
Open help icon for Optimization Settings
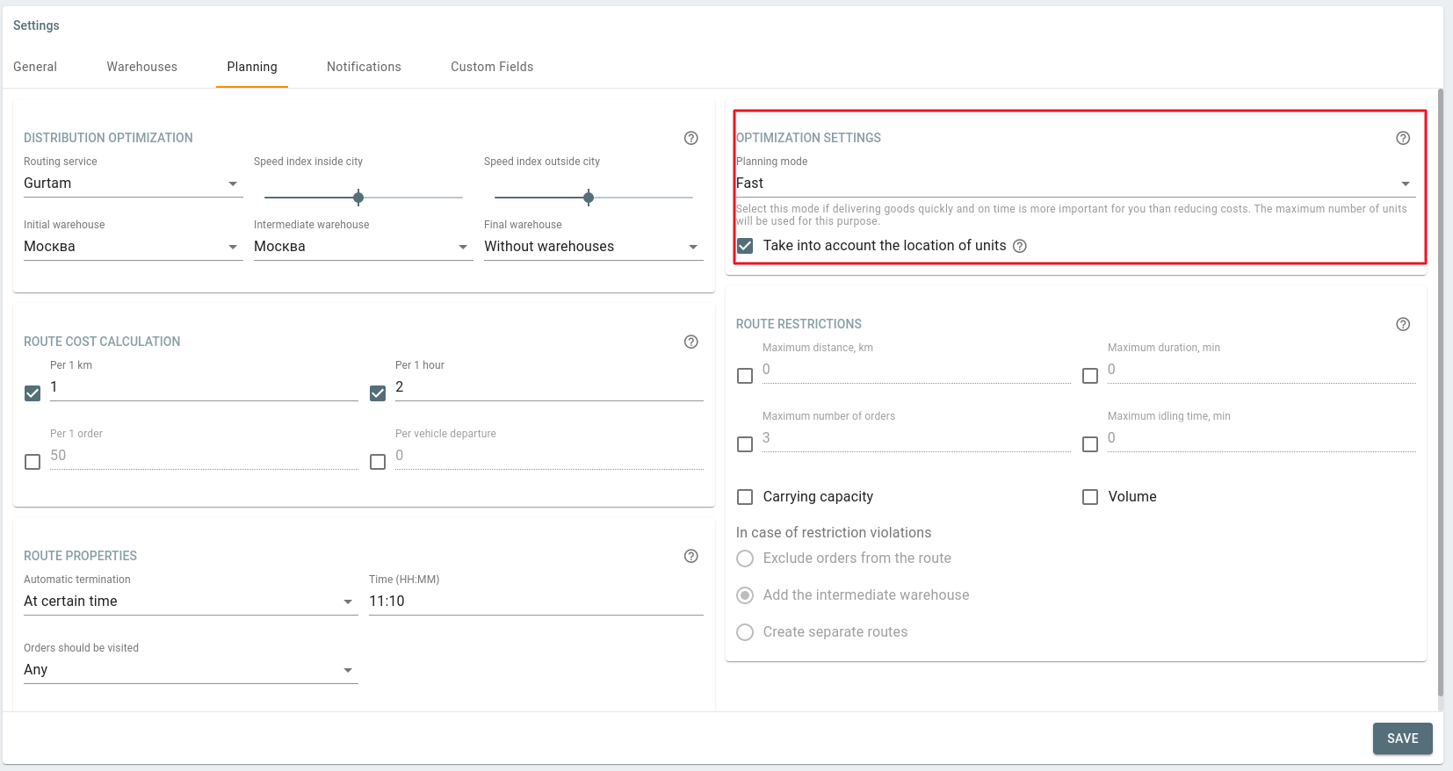pyautogui.click(x=1403, y=138)
